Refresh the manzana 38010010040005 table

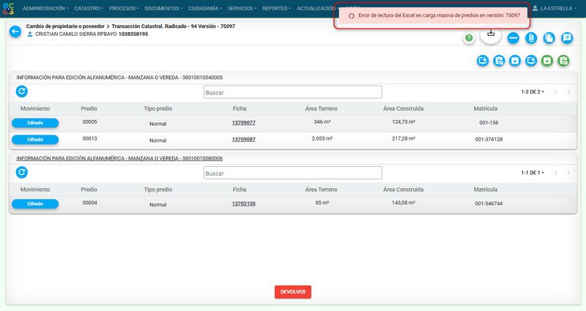[x=22, y=91]
